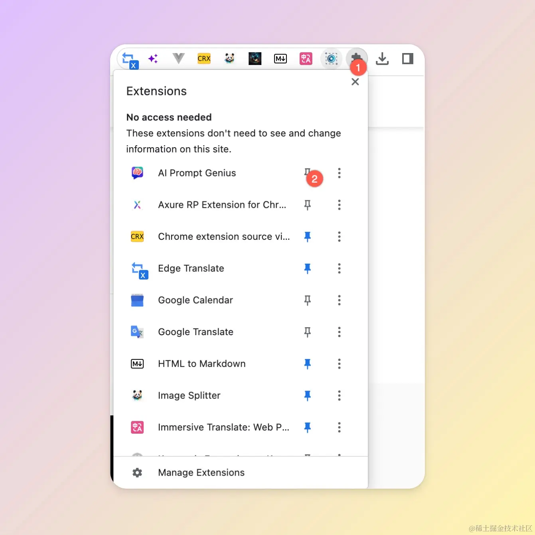
Task: Pin Axure RP Extension to toolbar
Action: click(x=307, y=205)
